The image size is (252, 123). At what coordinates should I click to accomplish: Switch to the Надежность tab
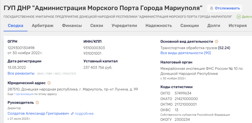point(159,25)
